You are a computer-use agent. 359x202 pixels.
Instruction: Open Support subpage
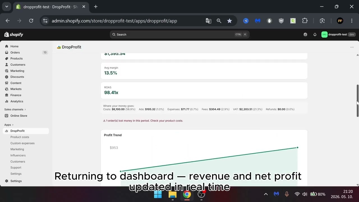pos(16,167)
